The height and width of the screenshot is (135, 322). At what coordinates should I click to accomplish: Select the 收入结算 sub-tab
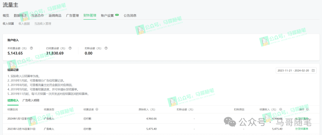coord(8,23)
